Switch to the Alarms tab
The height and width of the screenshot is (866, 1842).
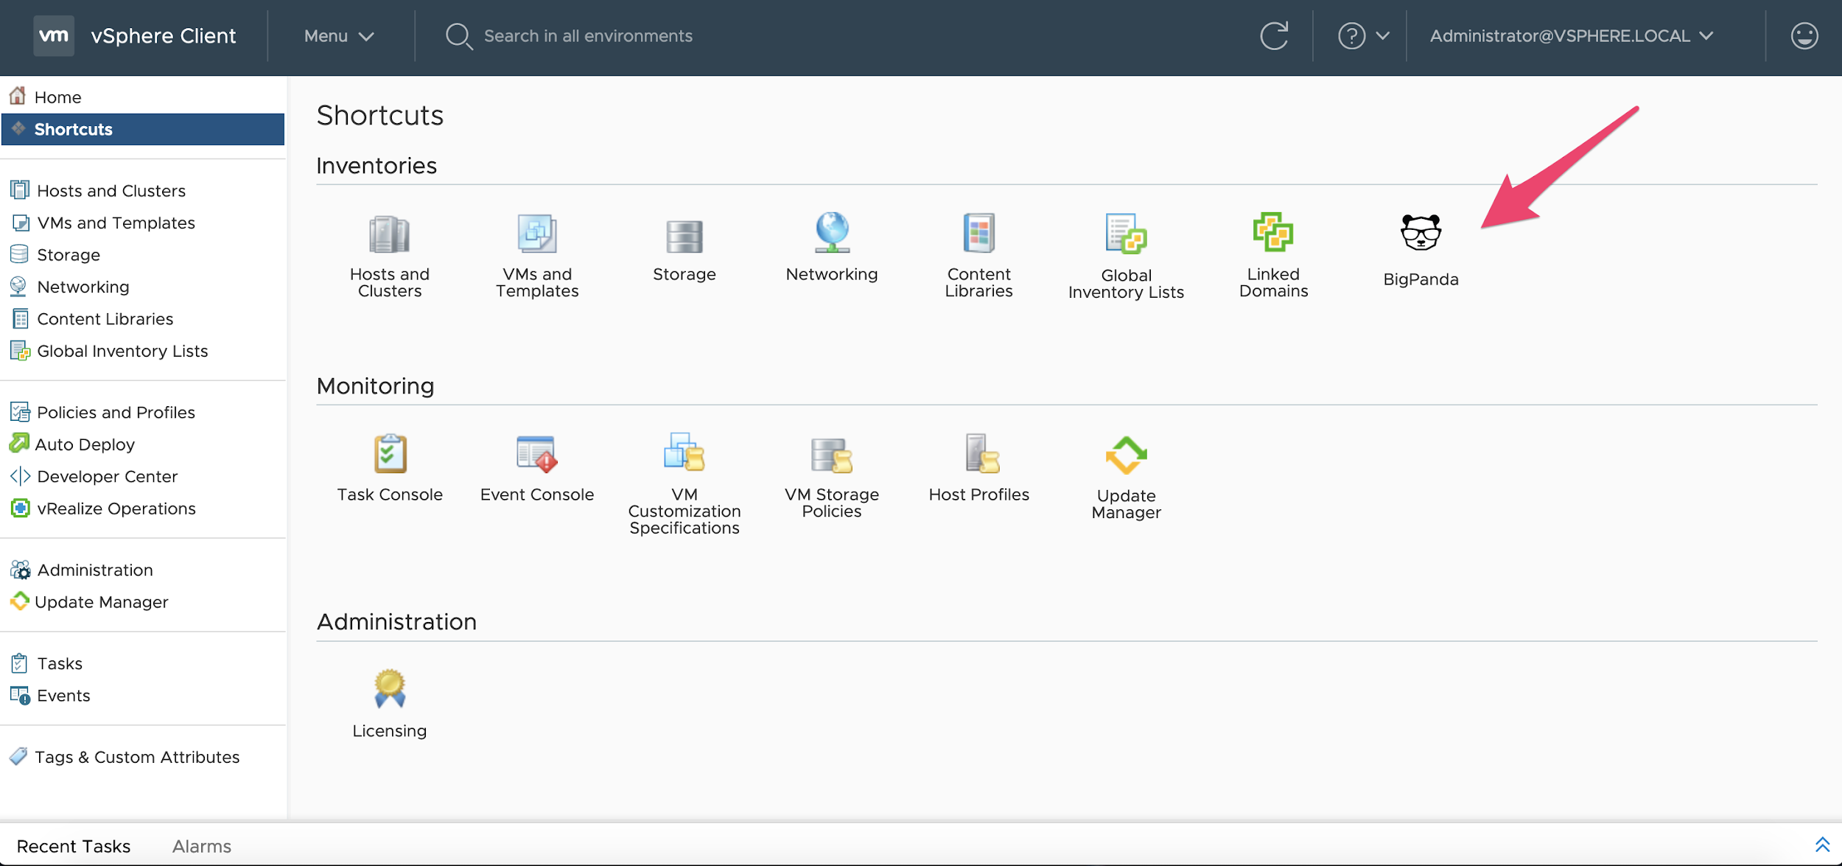[x=201, y=846]
